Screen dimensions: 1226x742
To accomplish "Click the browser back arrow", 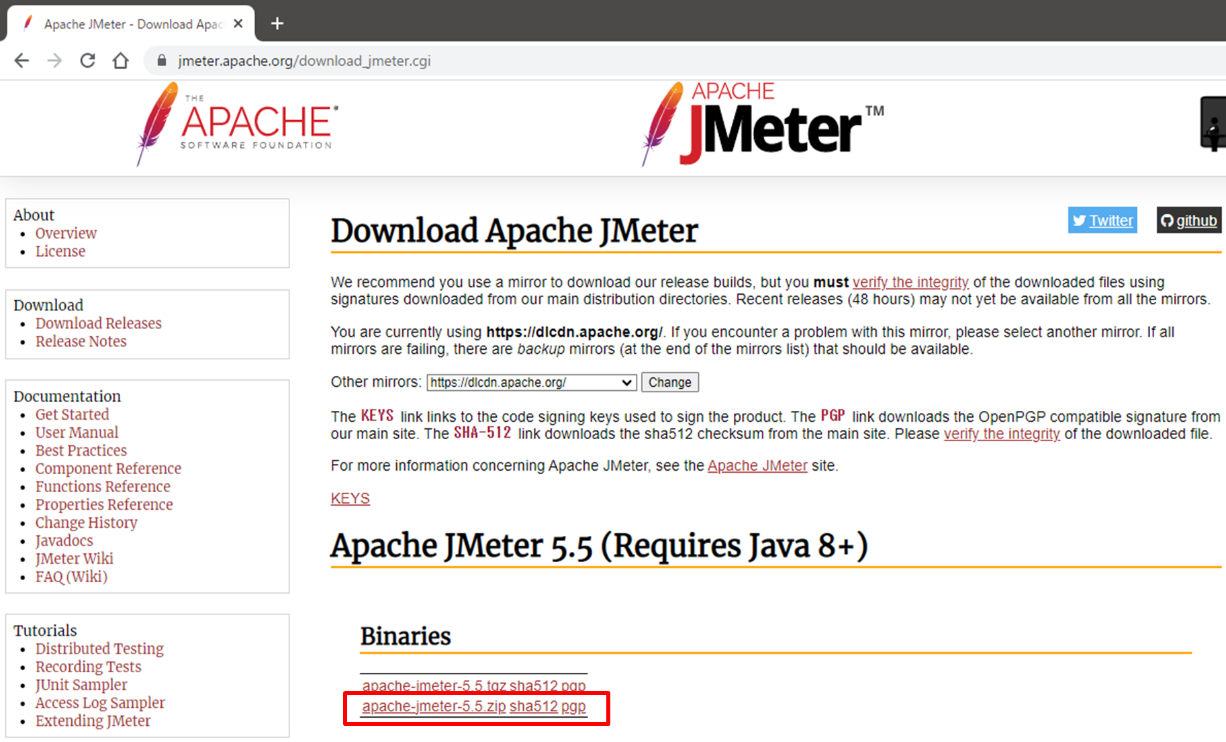I will pos(21,60).
